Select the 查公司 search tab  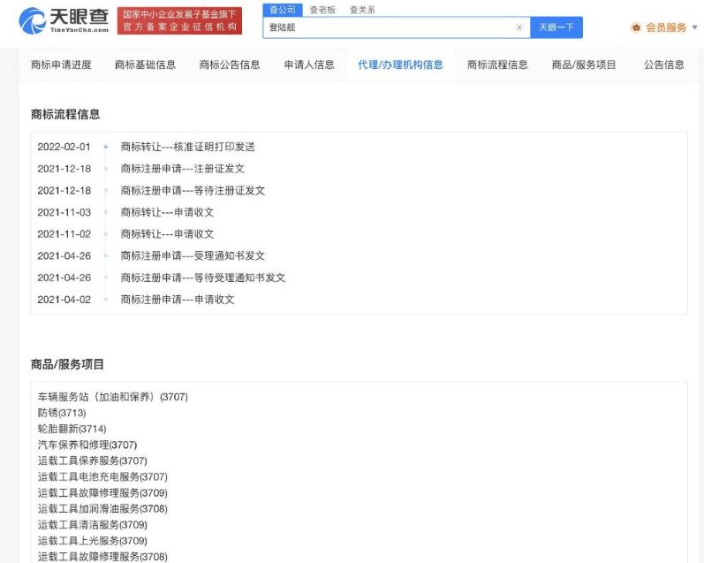pos(283,10)
